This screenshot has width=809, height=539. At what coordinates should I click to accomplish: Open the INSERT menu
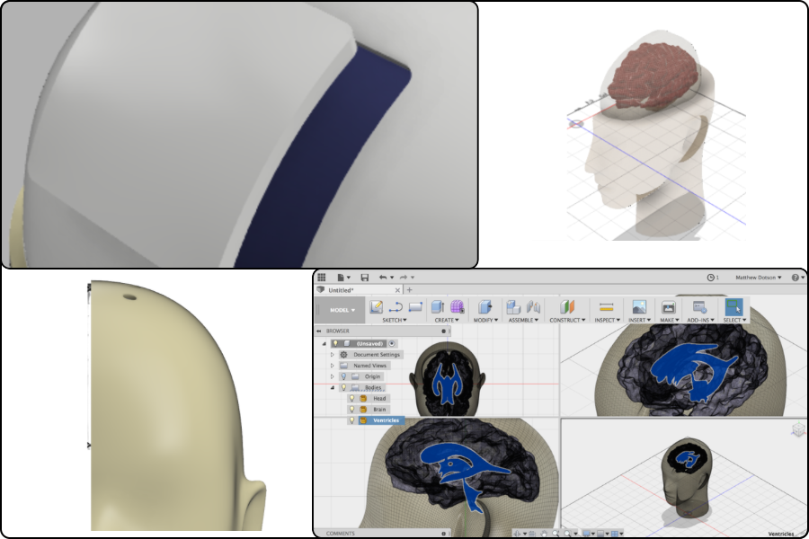pyautogui.click(x=639, y=321)
